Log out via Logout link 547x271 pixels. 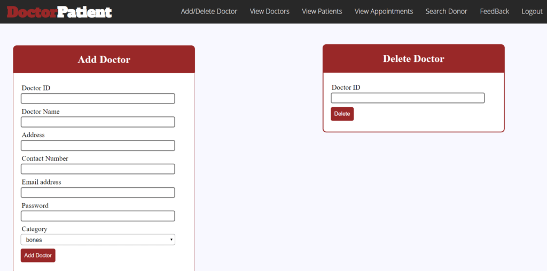coord(532,12)
